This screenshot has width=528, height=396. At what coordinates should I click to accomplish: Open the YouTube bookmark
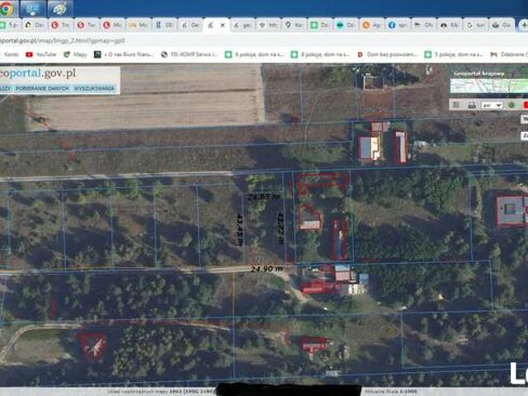click(41, 54)
